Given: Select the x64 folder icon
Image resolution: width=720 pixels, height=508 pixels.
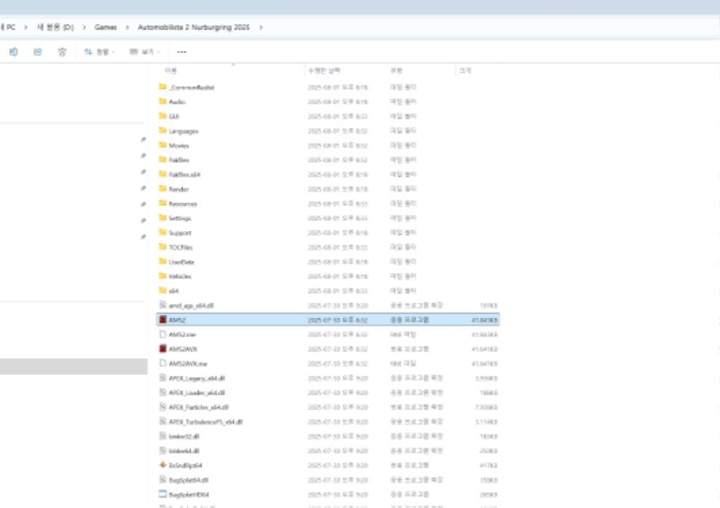Looking at the screenshot, I should point(163,290).
